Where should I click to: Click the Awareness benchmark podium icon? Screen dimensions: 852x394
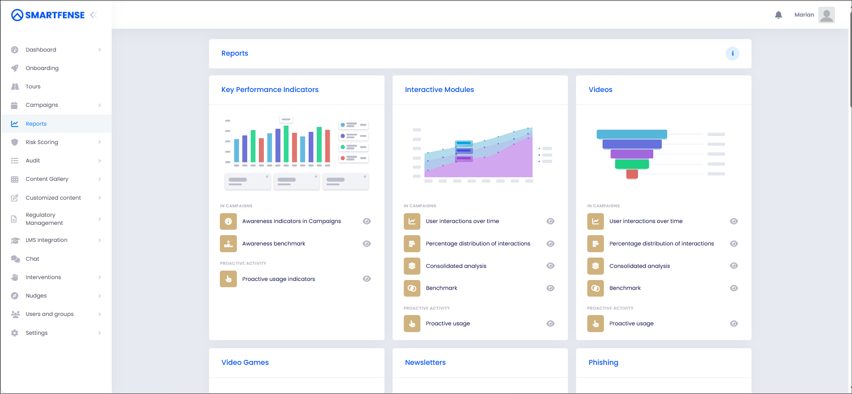pos(228,244)
